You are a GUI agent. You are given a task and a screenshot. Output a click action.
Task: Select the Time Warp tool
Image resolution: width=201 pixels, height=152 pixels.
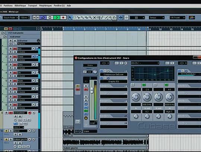(x=98, y=18)
